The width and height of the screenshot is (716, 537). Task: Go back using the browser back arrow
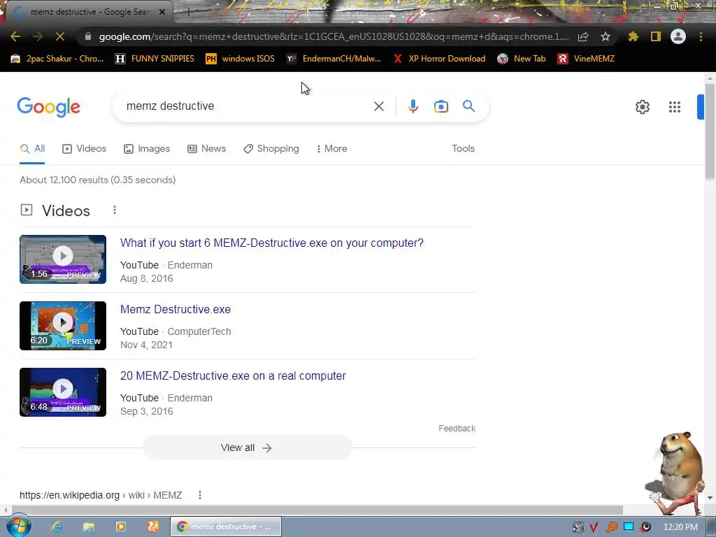pos(15,36)
